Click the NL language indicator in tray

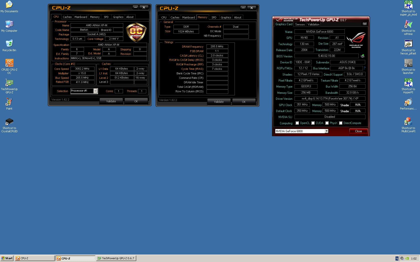(x=397, y=259)
